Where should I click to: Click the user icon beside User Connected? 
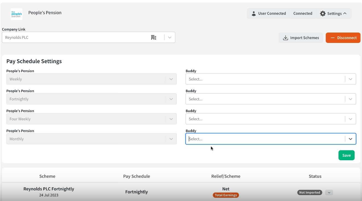(x=254, y=13)
